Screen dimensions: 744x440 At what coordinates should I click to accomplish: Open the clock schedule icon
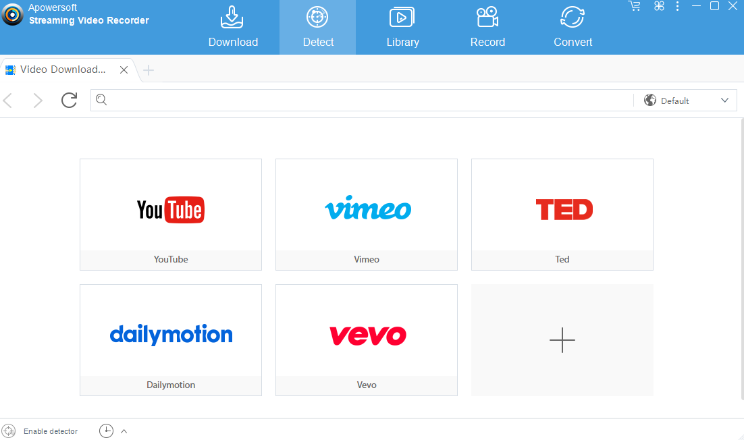[106, 431]
